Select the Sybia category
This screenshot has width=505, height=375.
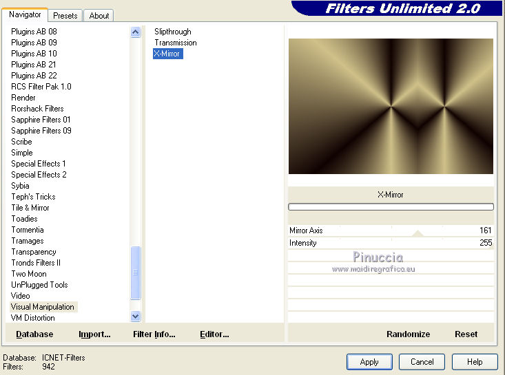pyautogui.click(x=20, y=186)
